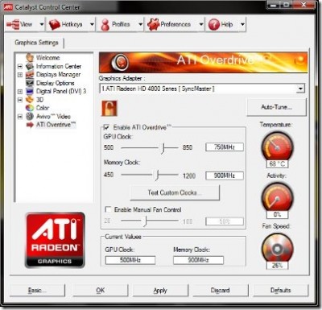Click the ATI Radeon Graphics logo
This screenshot has width=322, height=310.
pyautogui.click(x=55, y=240)
